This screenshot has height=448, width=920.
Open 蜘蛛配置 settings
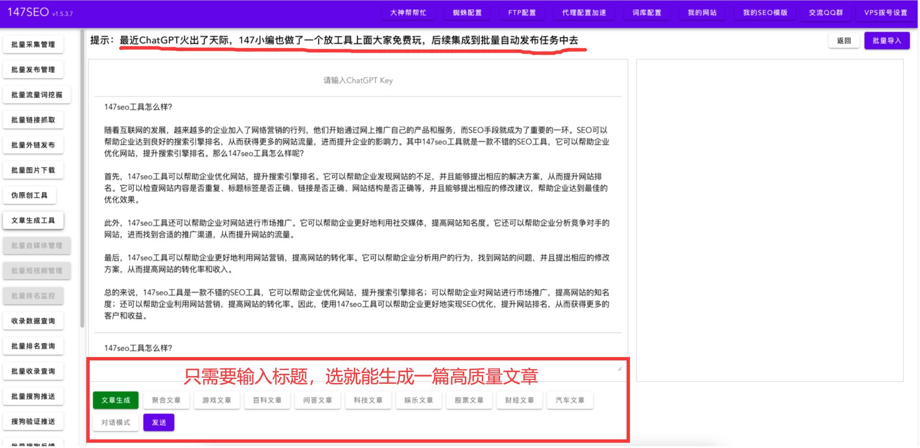tap(467, 12)
